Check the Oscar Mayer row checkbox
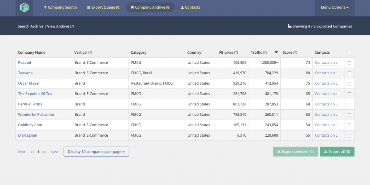 pyautogui.click(x=349, y=84)
